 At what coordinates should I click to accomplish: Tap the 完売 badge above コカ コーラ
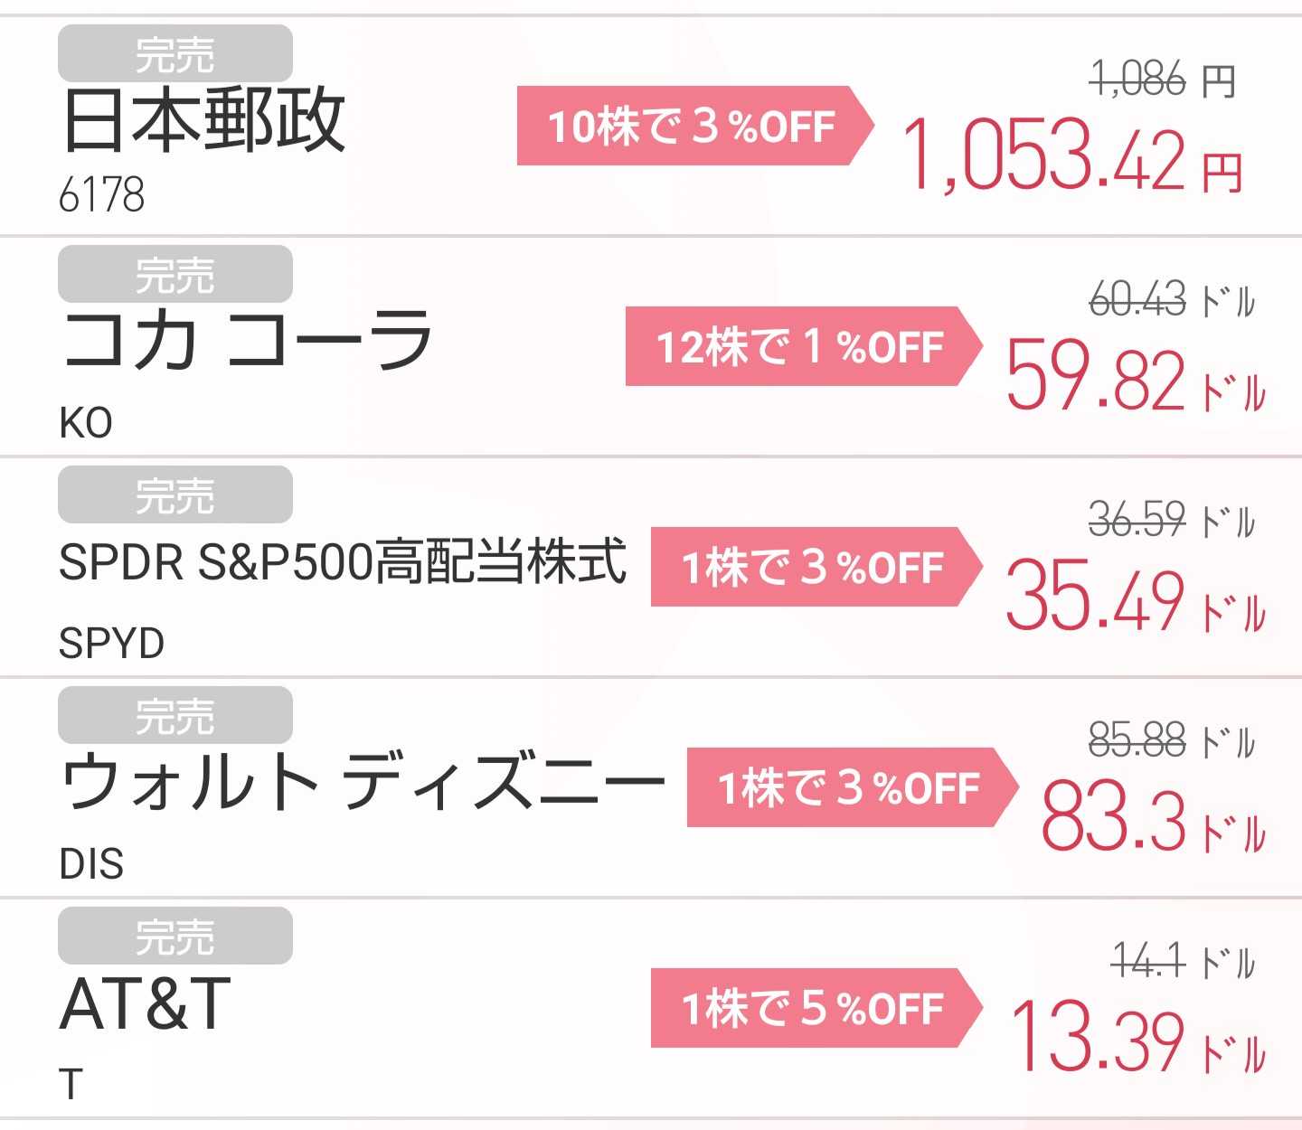click(175, 274)
